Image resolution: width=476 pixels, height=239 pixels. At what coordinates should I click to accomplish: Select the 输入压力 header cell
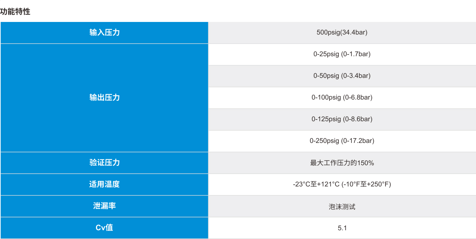click(104, 33)
